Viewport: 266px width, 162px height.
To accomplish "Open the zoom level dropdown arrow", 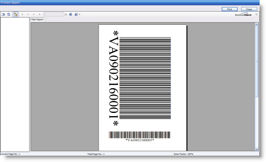I will click(x=79, y=15).
